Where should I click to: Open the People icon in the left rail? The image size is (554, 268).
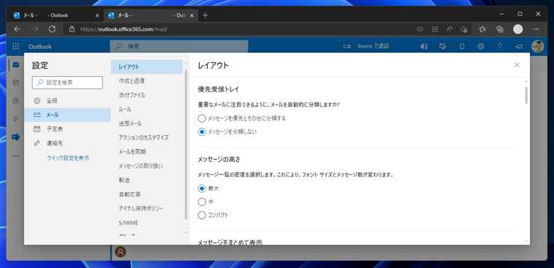pyautogui.click(x=15, y=101)
